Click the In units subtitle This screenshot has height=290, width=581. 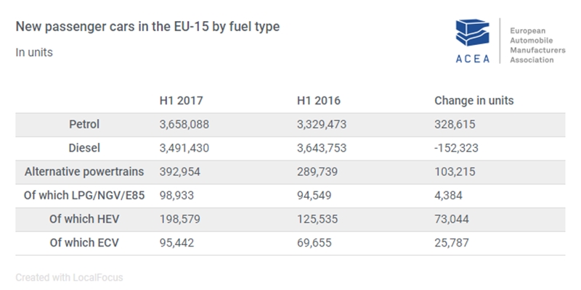(34, 52)
